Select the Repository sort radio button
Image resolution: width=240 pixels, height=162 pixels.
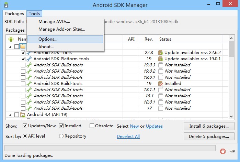point(61,136)
